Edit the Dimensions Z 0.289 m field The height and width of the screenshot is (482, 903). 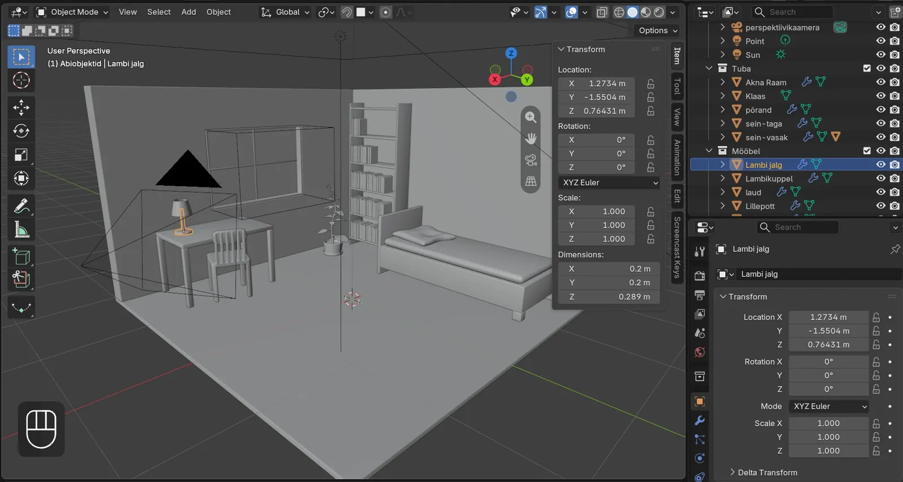point(610,297)
